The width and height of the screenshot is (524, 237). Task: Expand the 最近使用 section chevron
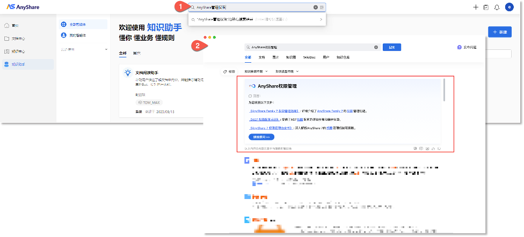[106, 49]
